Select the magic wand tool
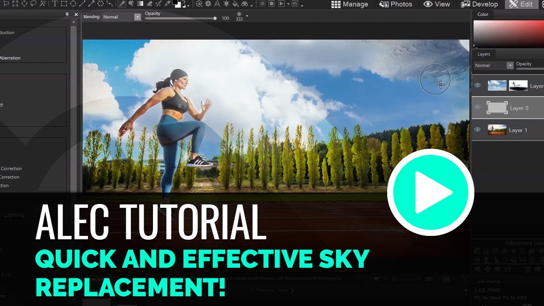544x306 pixels. point(42,4)
